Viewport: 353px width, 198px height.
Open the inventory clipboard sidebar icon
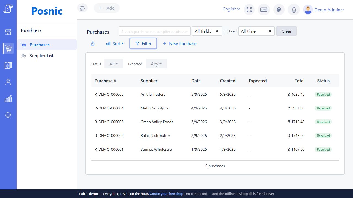tap(8, 65)
